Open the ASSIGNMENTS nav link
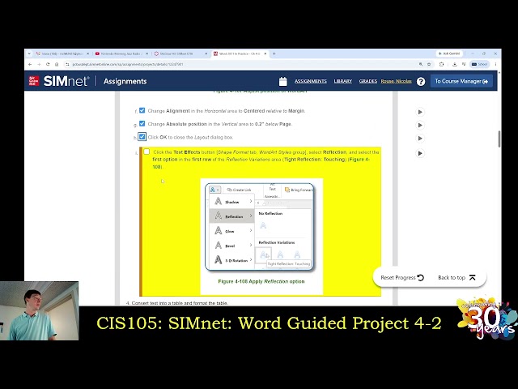Screen dimensions: 518x389 311,81
